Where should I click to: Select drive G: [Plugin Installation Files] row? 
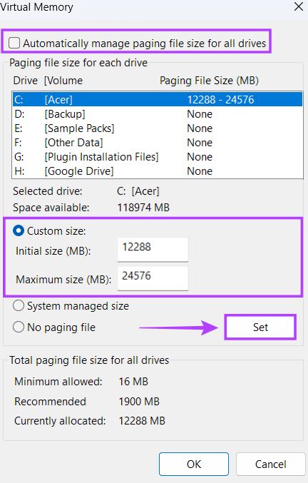[158, 157]
